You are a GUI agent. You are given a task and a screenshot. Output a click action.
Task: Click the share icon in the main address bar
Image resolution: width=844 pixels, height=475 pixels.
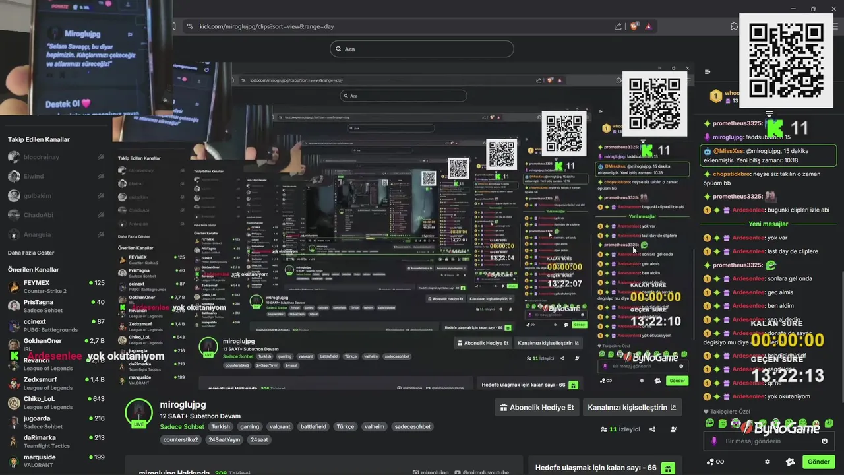coord(618,26)
